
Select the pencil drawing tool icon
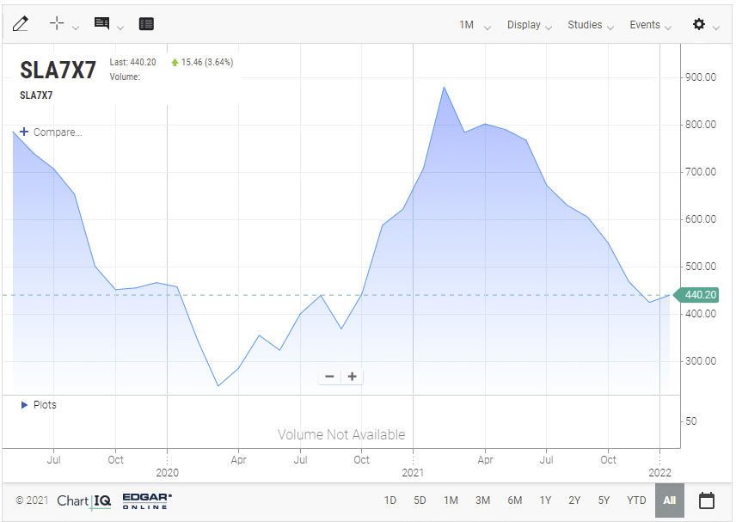[21, 24]
